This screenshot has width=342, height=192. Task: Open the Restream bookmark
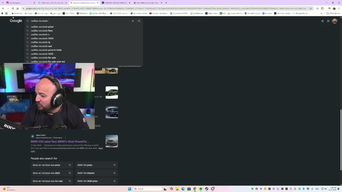(x=267, y=13)
